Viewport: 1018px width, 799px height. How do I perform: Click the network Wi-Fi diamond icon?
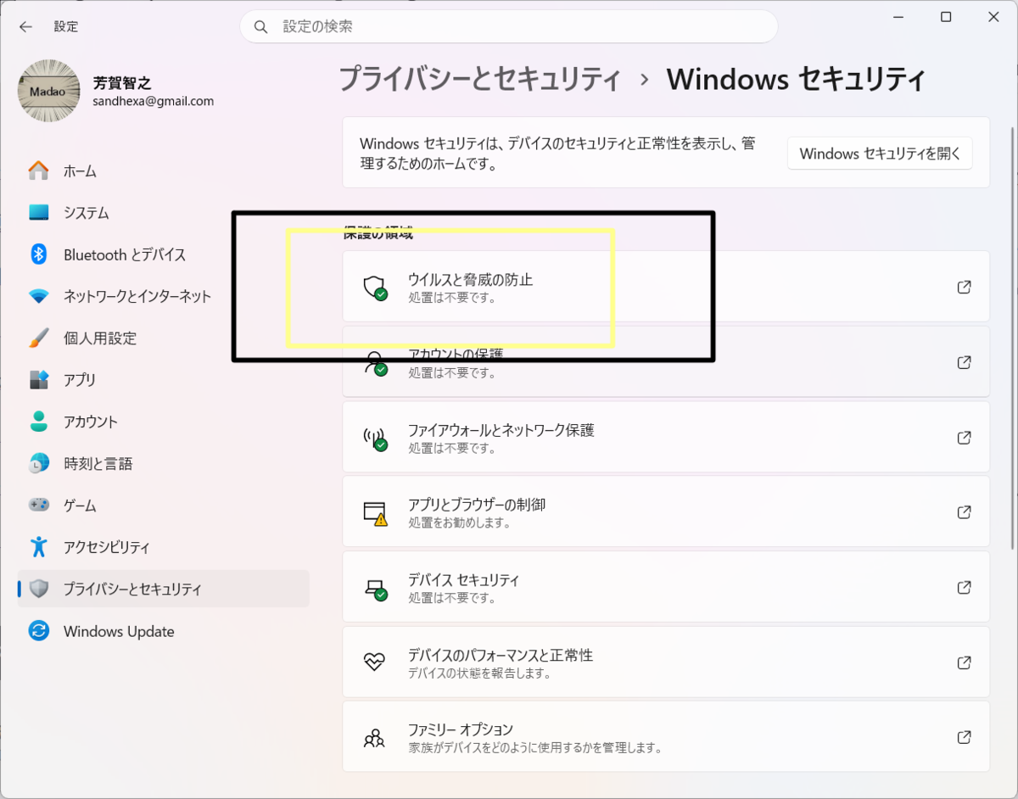coord(39,296)
